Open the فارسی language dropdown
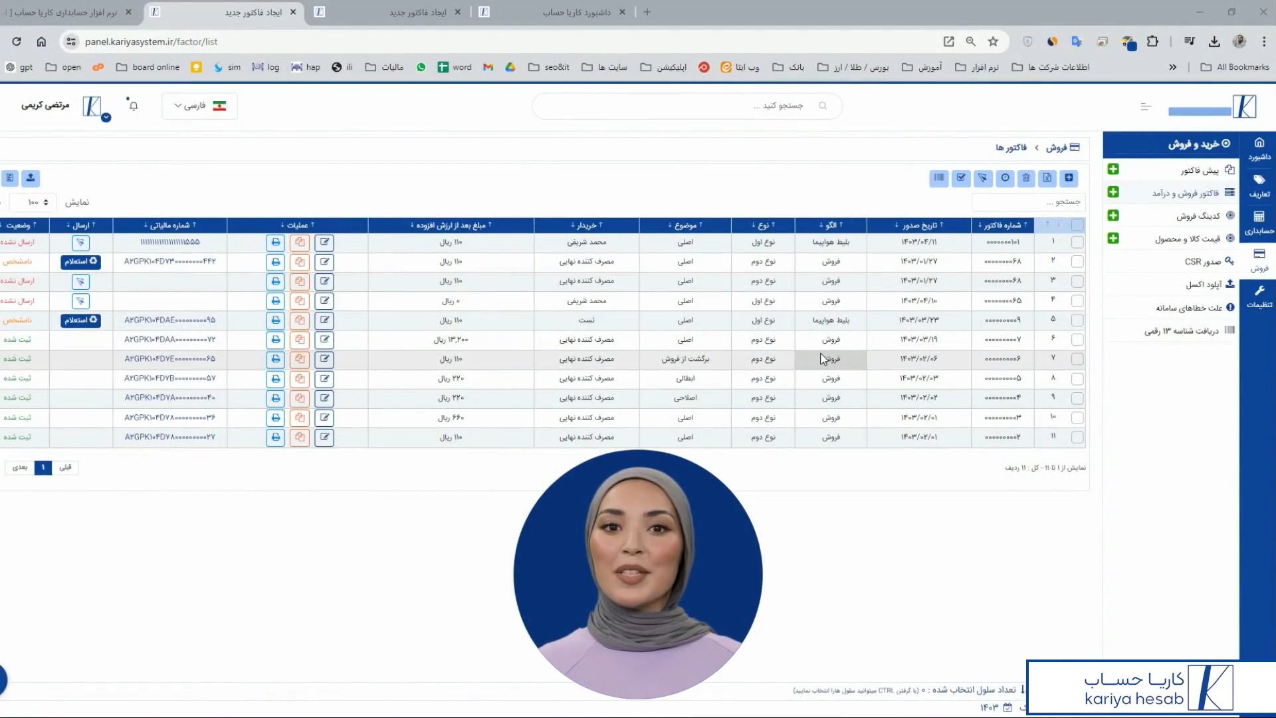The height and width of the screenshot is (718, 1276). pyautogui.click(x=199, y=106)
